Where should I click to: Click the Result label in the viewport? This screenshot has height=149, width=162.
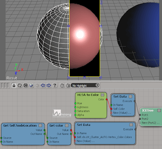12,78
